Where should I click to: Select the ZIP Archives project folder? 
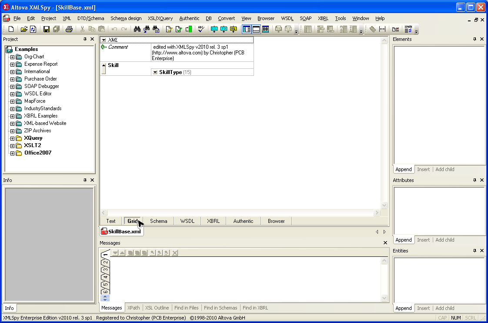pyautogui.click(x=38, y=131)
